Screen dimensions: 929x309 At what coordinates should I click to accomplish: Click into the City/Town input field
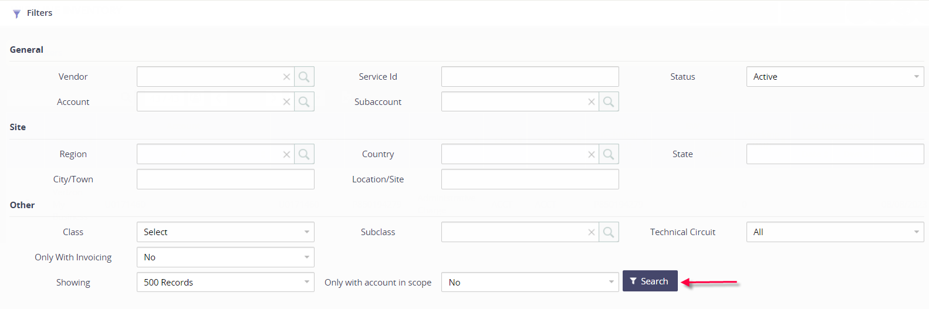pyautogui.click(x=225, y=179)
